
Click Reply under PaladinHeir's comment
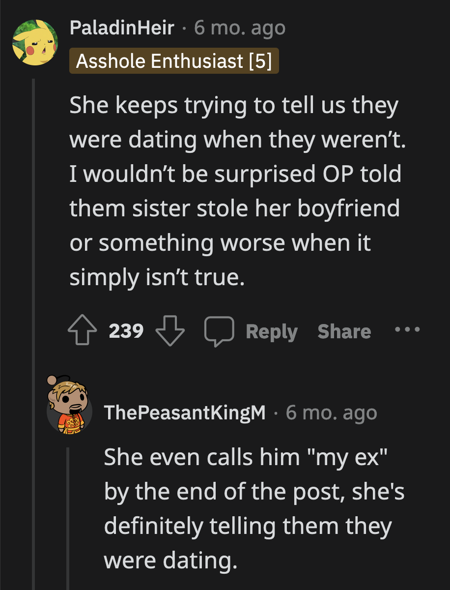pos(271,330)
